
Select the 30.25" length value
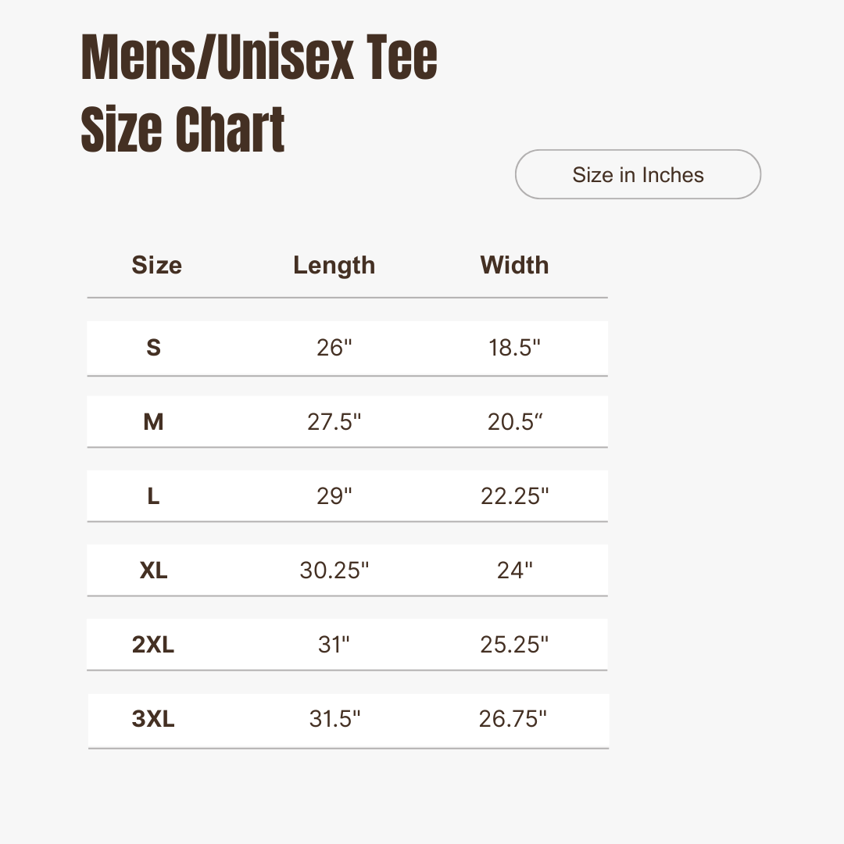[x=334, y=570]
